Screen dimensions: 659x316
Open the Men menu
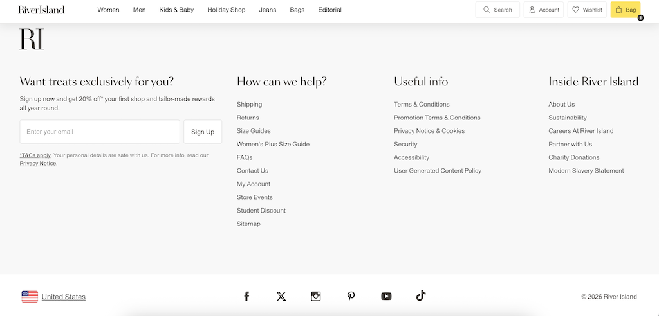(x=139, y=10)
